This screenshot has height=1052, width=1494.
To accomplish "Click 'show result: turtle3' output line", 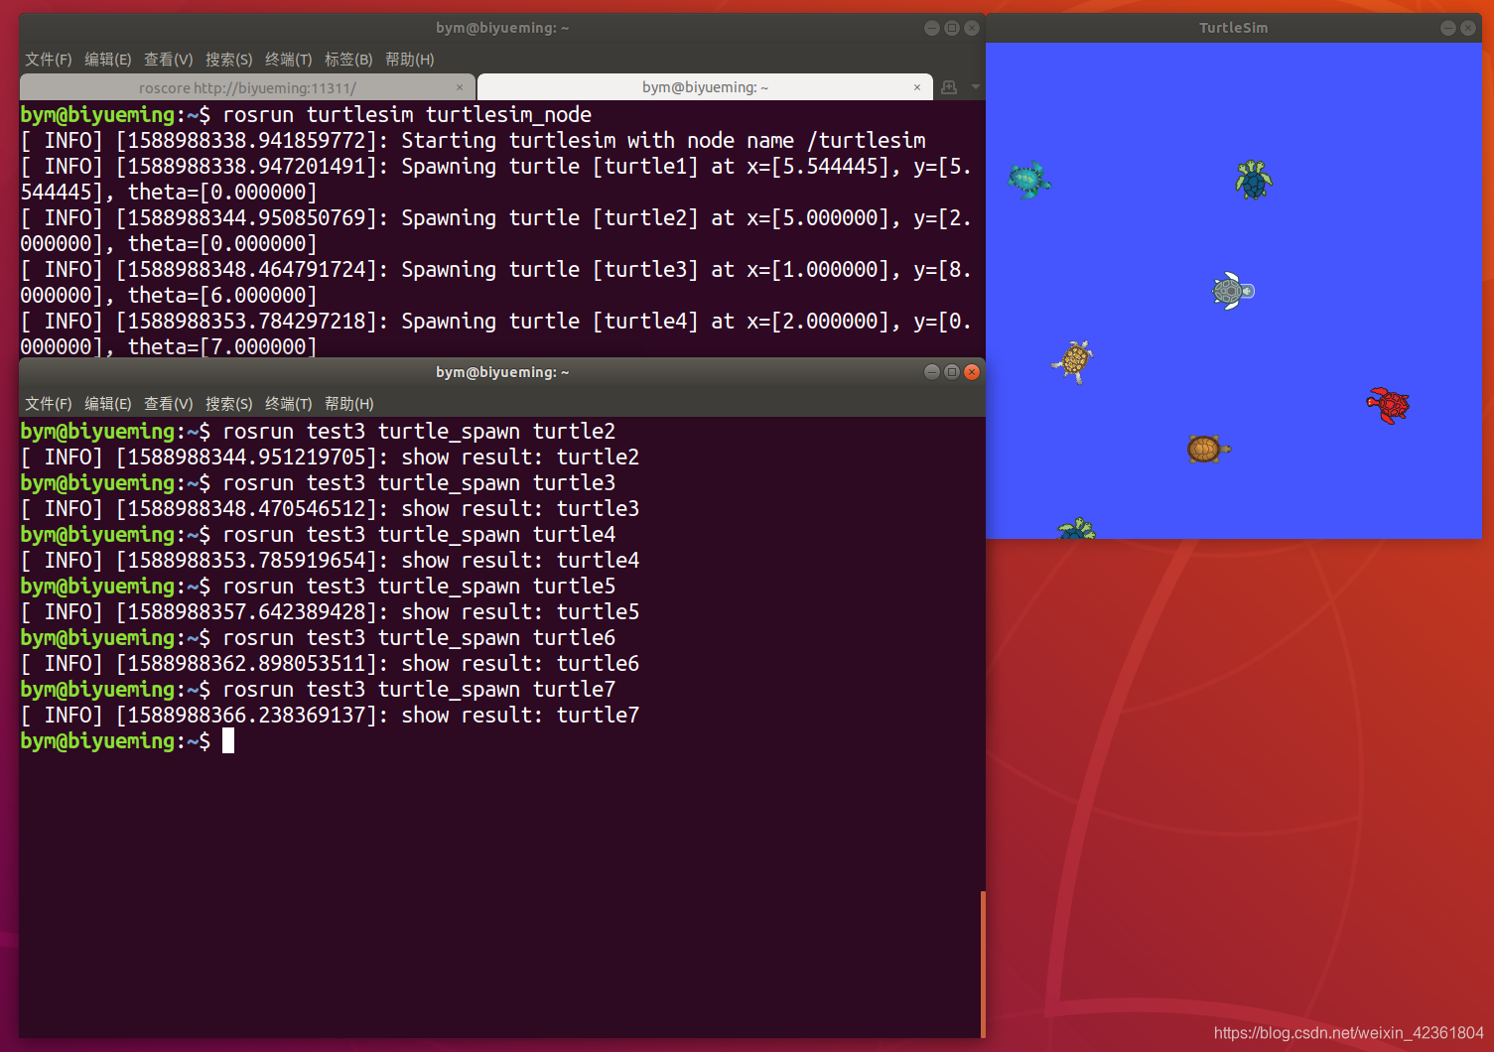I will (330, 509).
